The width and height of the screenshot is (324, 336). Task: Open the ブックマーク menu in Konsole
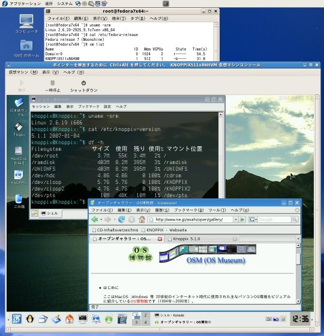tap(89, 106)
